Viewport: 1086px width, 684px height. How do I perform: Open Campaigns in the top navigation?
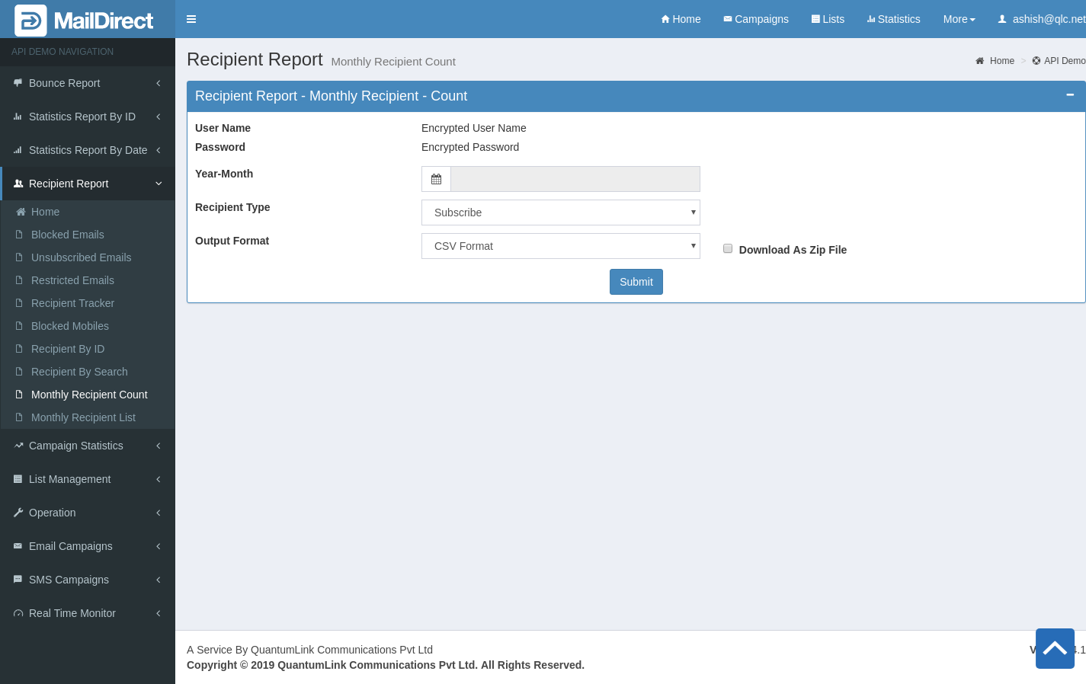pyautogui.click(x=756, y=19)
